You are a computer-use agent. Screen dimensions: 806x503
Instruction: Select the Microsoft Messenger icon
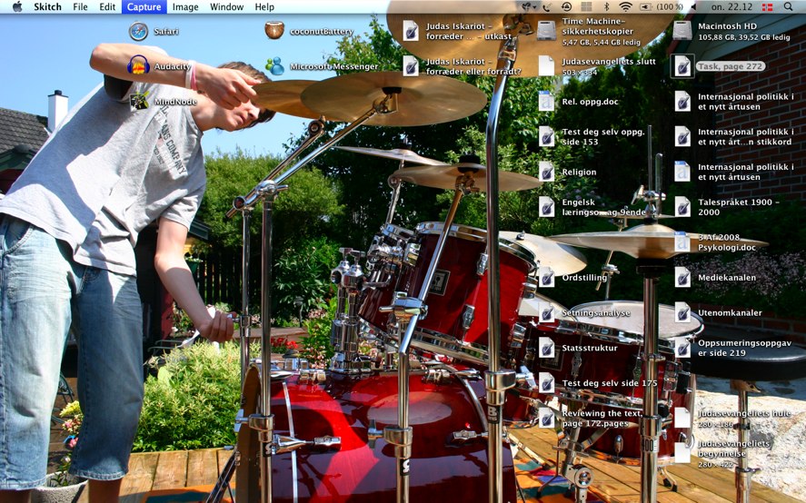[x=275, y=66]
